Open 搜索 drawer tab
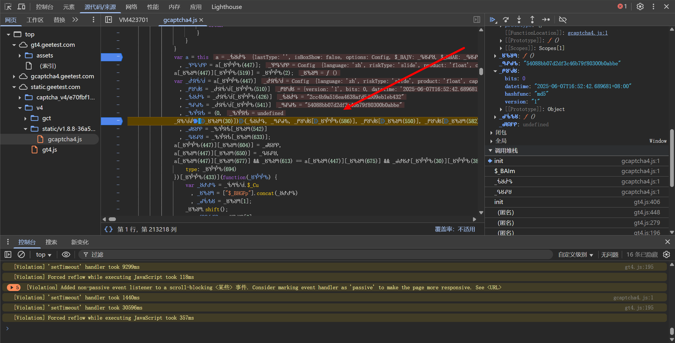This screenshot has height=343, width=675. (x=51, y=242)
